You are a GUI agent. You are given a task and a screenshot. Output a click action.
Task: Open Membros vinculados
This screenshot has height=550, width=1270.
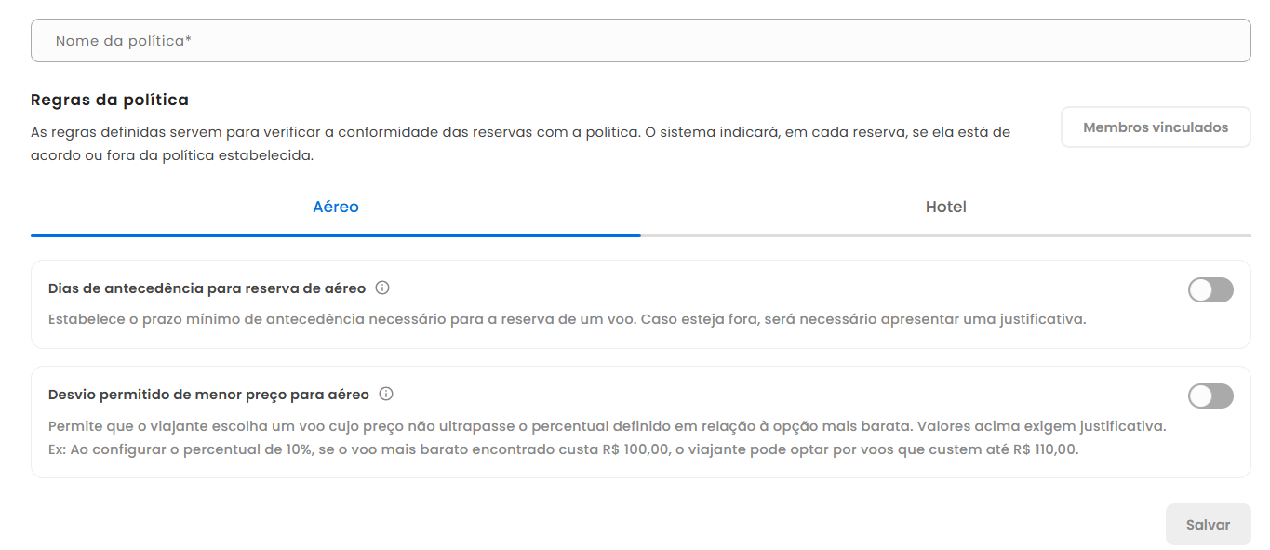[1156, 127]
